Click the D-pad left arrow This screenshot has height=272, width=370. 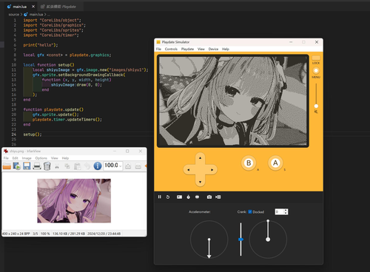[x=189, y=170]
